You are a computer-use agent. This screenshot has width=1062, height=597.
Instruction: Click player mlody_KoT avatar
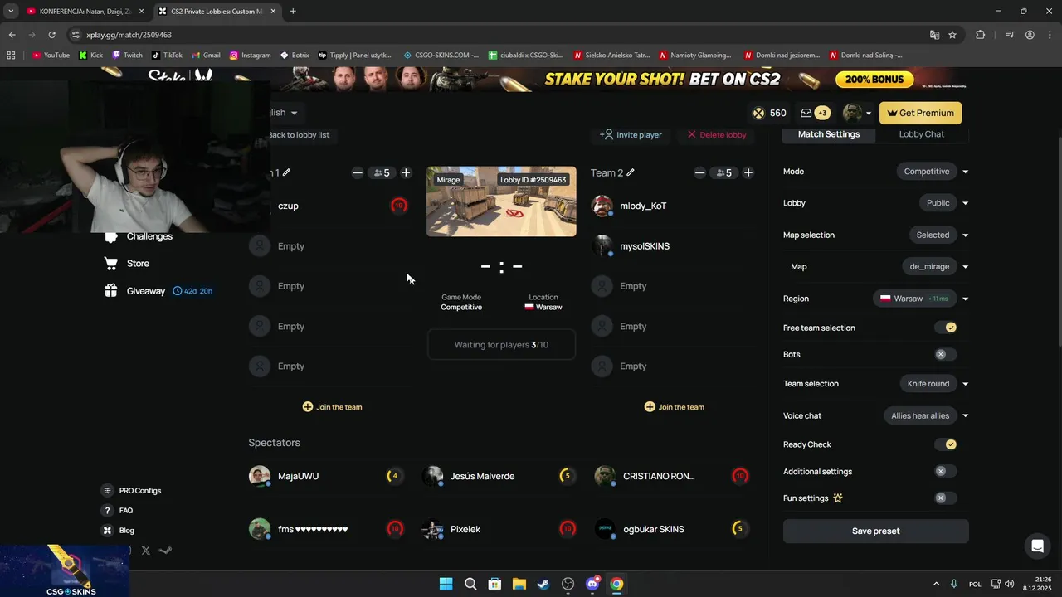click(602, 206)
